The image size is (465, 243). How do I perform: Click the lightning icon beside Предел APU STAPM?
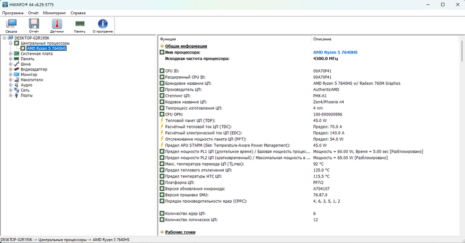pos(162,145)
